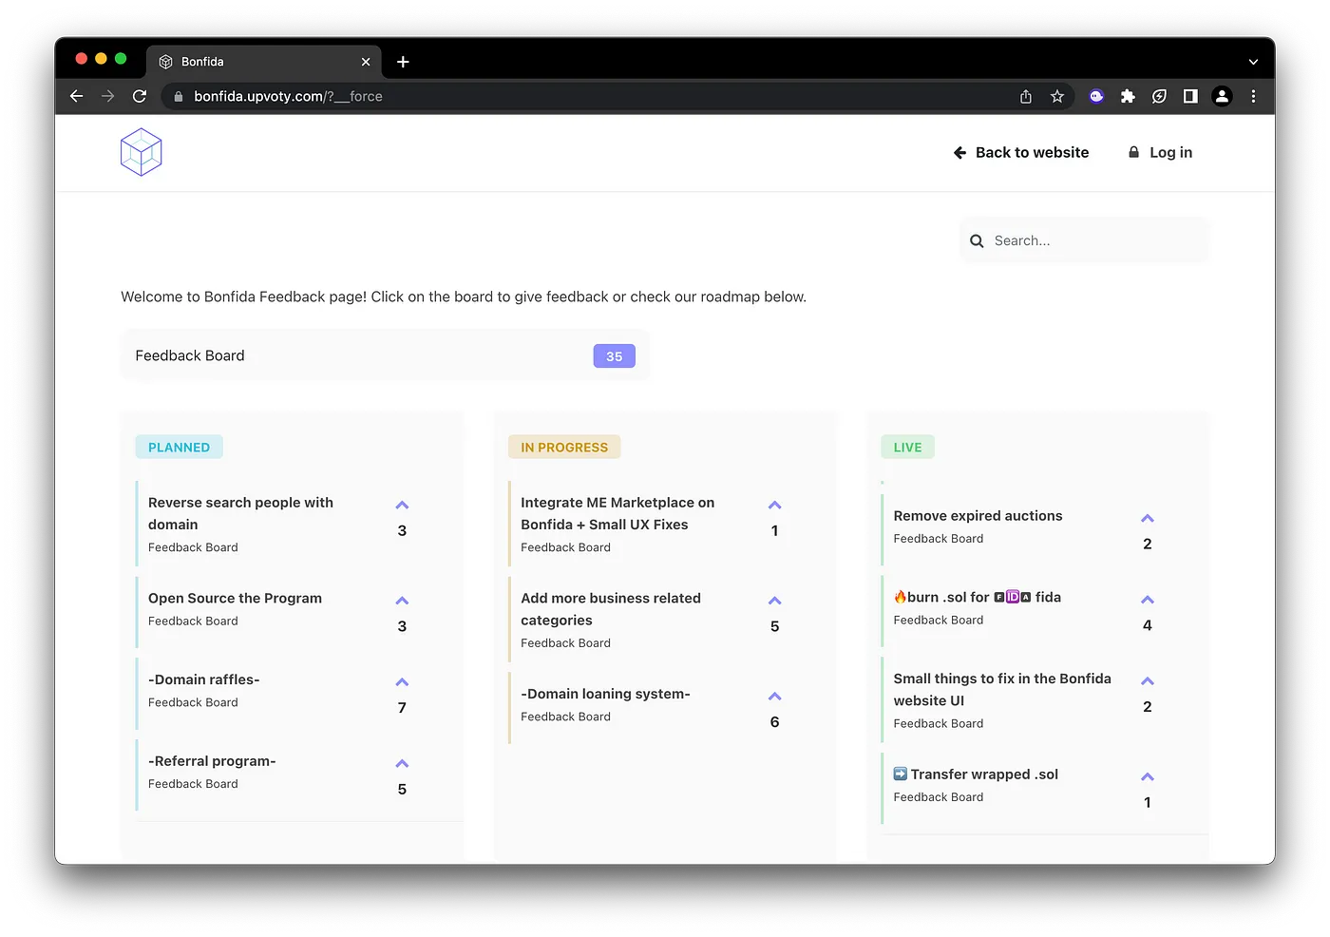Open Reverse search people with domain post
The image size is (1330, 937).
coord(240,513)
